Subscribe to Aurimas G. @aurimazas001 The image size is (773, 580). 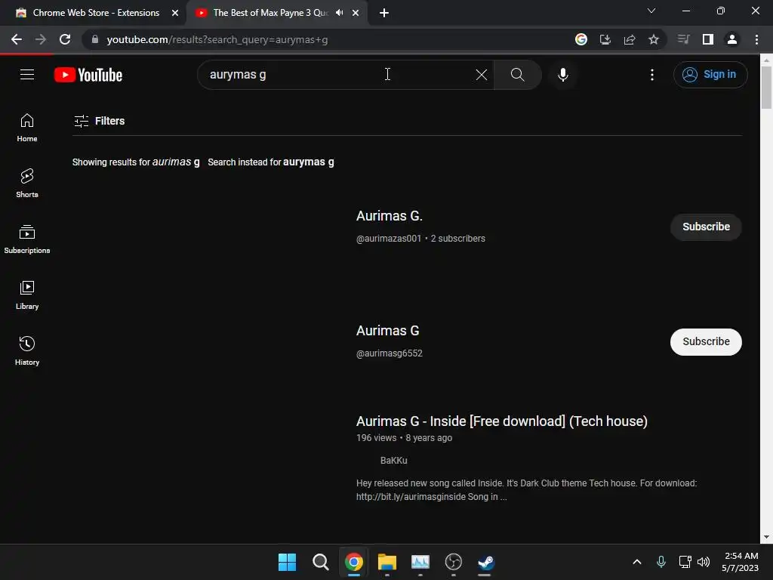click(x=706, y=227)
